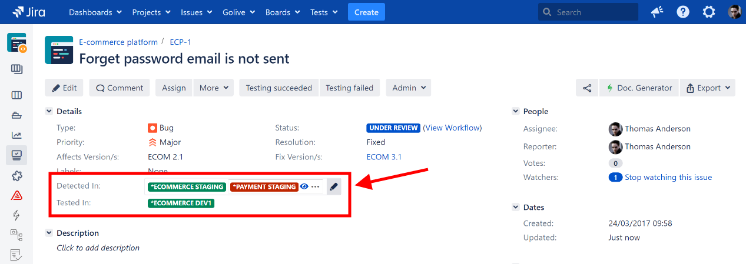Open the releases ship icon in sidebar
Viewport: 746px width, 264px height.
[16, 115]
